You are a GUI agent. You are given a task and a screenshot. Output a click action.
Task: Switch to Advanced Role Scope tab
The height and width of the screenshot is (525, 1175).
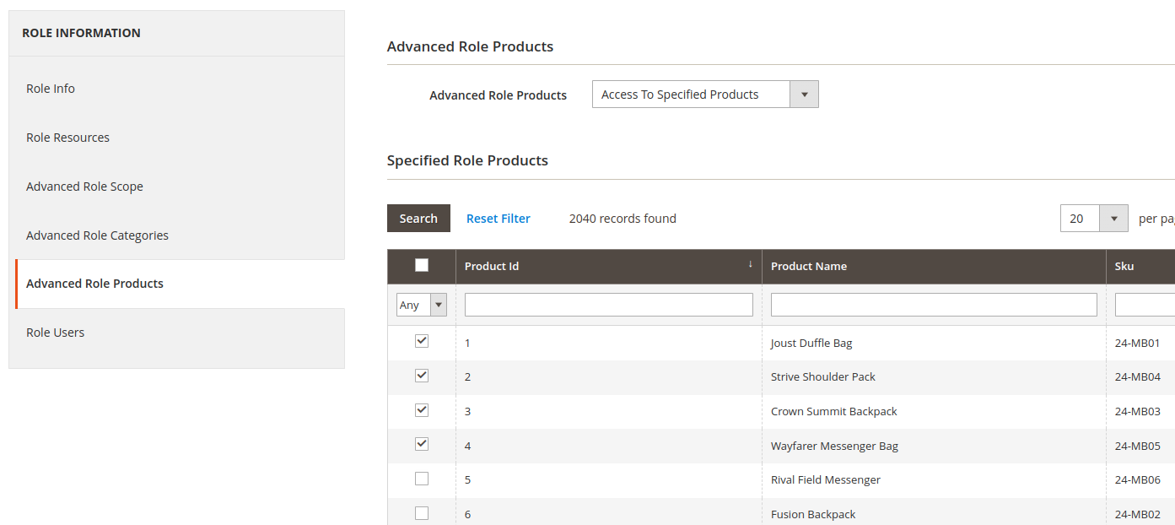point(84,187)
